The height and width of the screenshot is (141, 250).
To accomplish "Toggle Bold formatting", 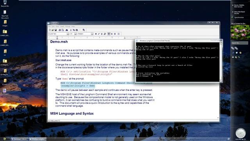I will tap(96, 34).
